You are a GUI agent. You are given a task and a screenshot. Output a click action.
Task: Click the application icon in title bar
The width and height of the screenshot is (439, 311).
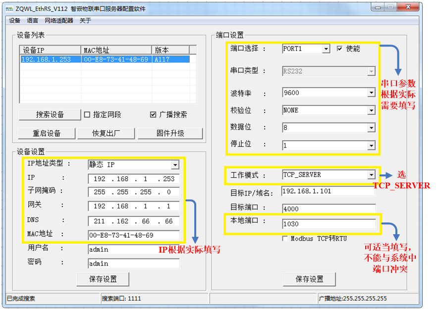[x=9, y=7]
